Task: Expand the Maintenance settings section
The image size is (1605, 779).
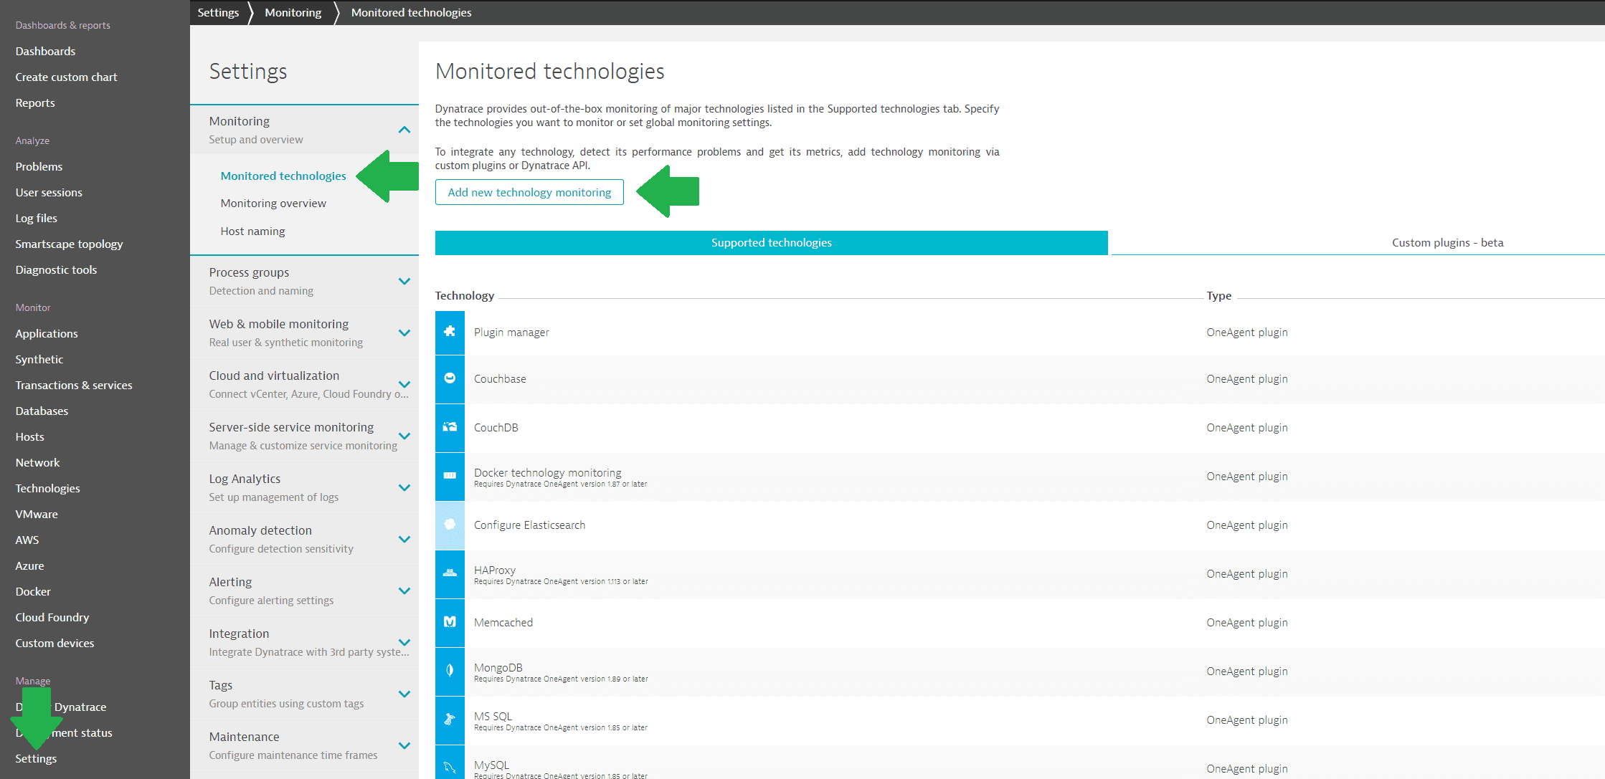Action: coord(404,745)
